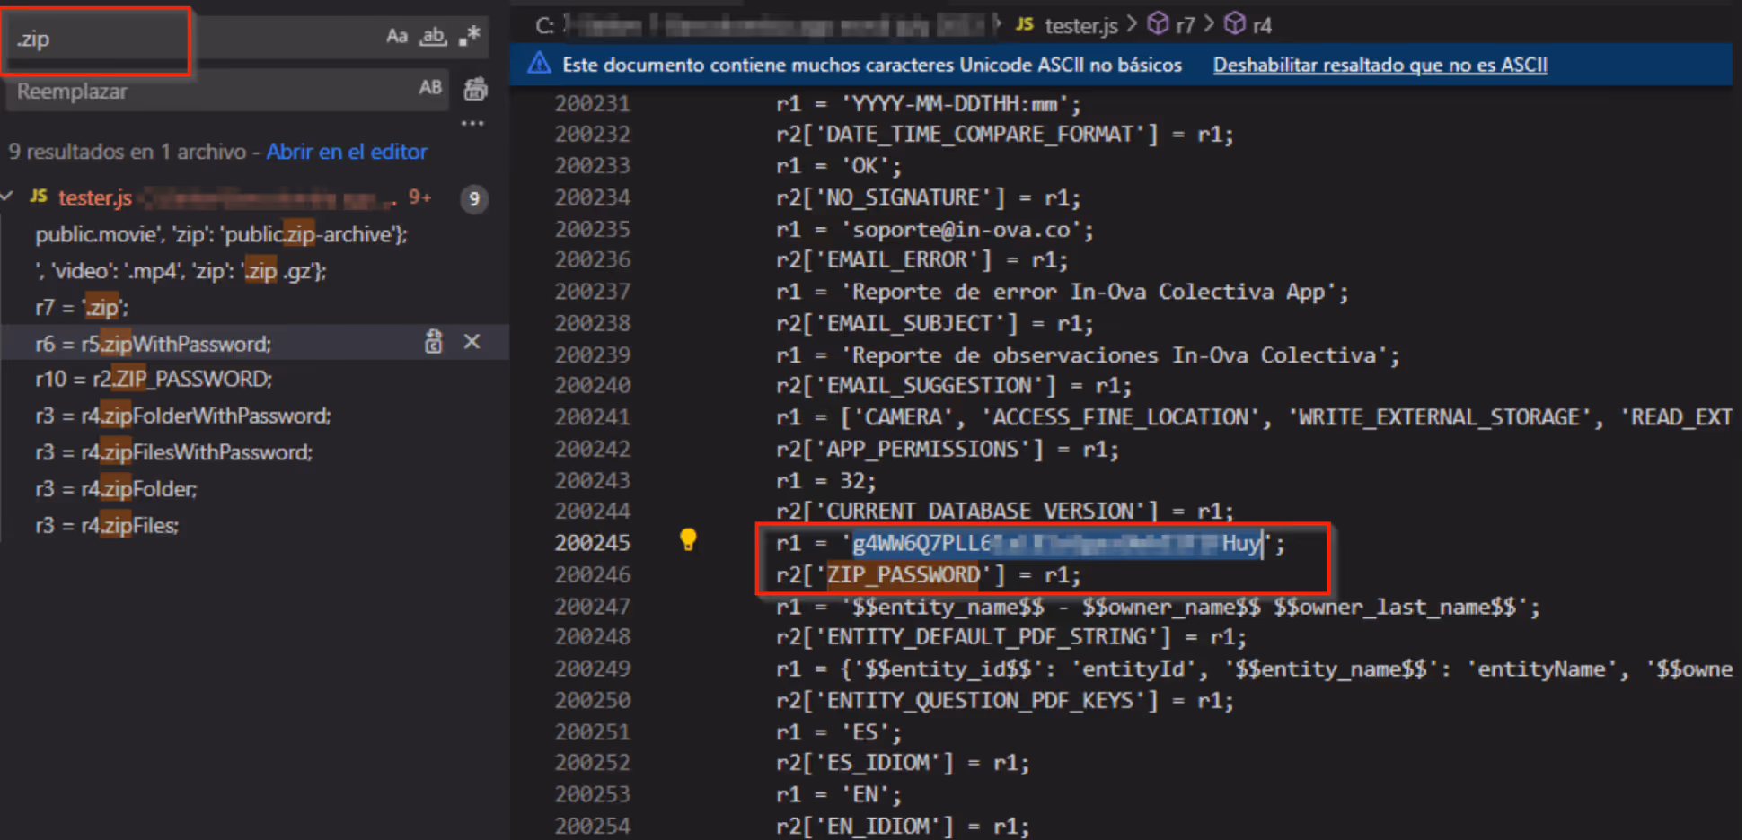Click 'NO_SIGNATURE' key in code

point(903,197)
